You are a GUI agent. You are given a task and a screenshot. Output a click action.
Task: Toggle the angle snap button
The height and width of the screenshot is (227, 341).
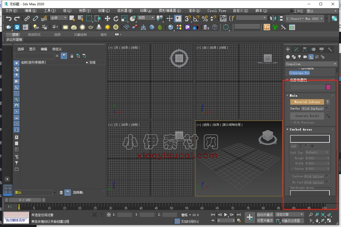[196, 18]
